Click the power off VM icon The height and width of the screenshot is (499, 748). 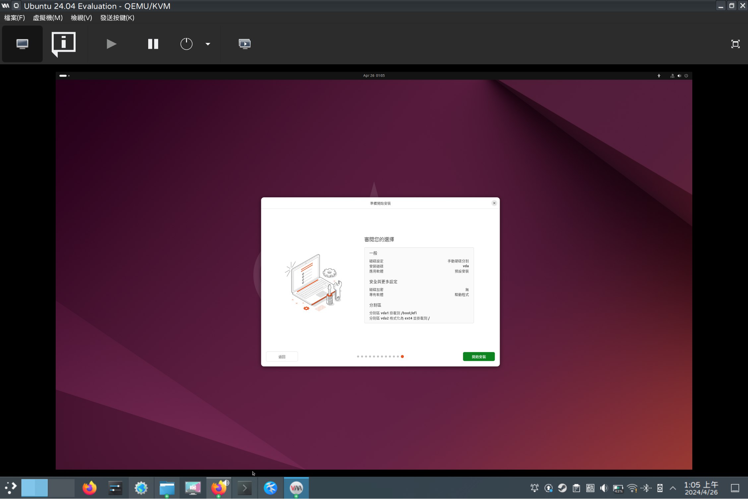click(186, 44)
